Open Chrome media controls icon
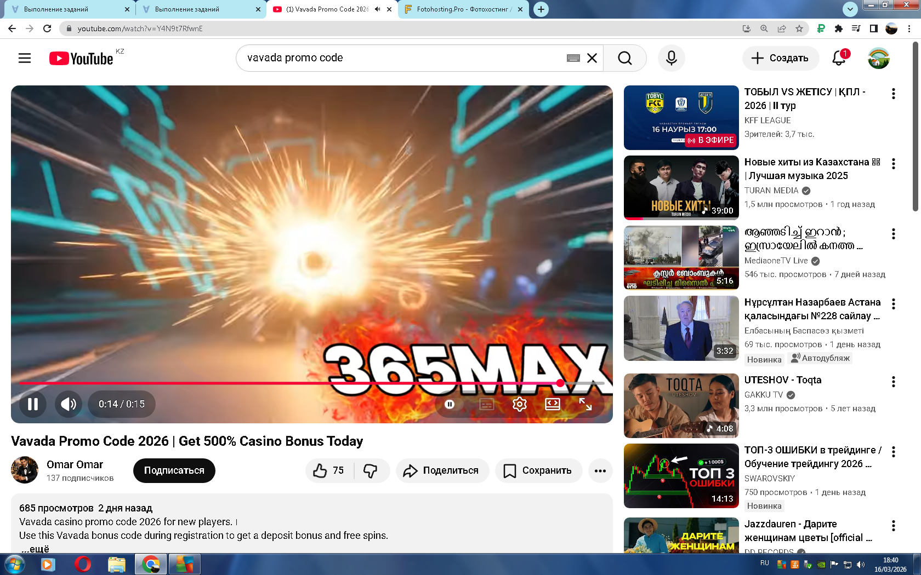Screen dimensions: 921x575 [856, 28]
